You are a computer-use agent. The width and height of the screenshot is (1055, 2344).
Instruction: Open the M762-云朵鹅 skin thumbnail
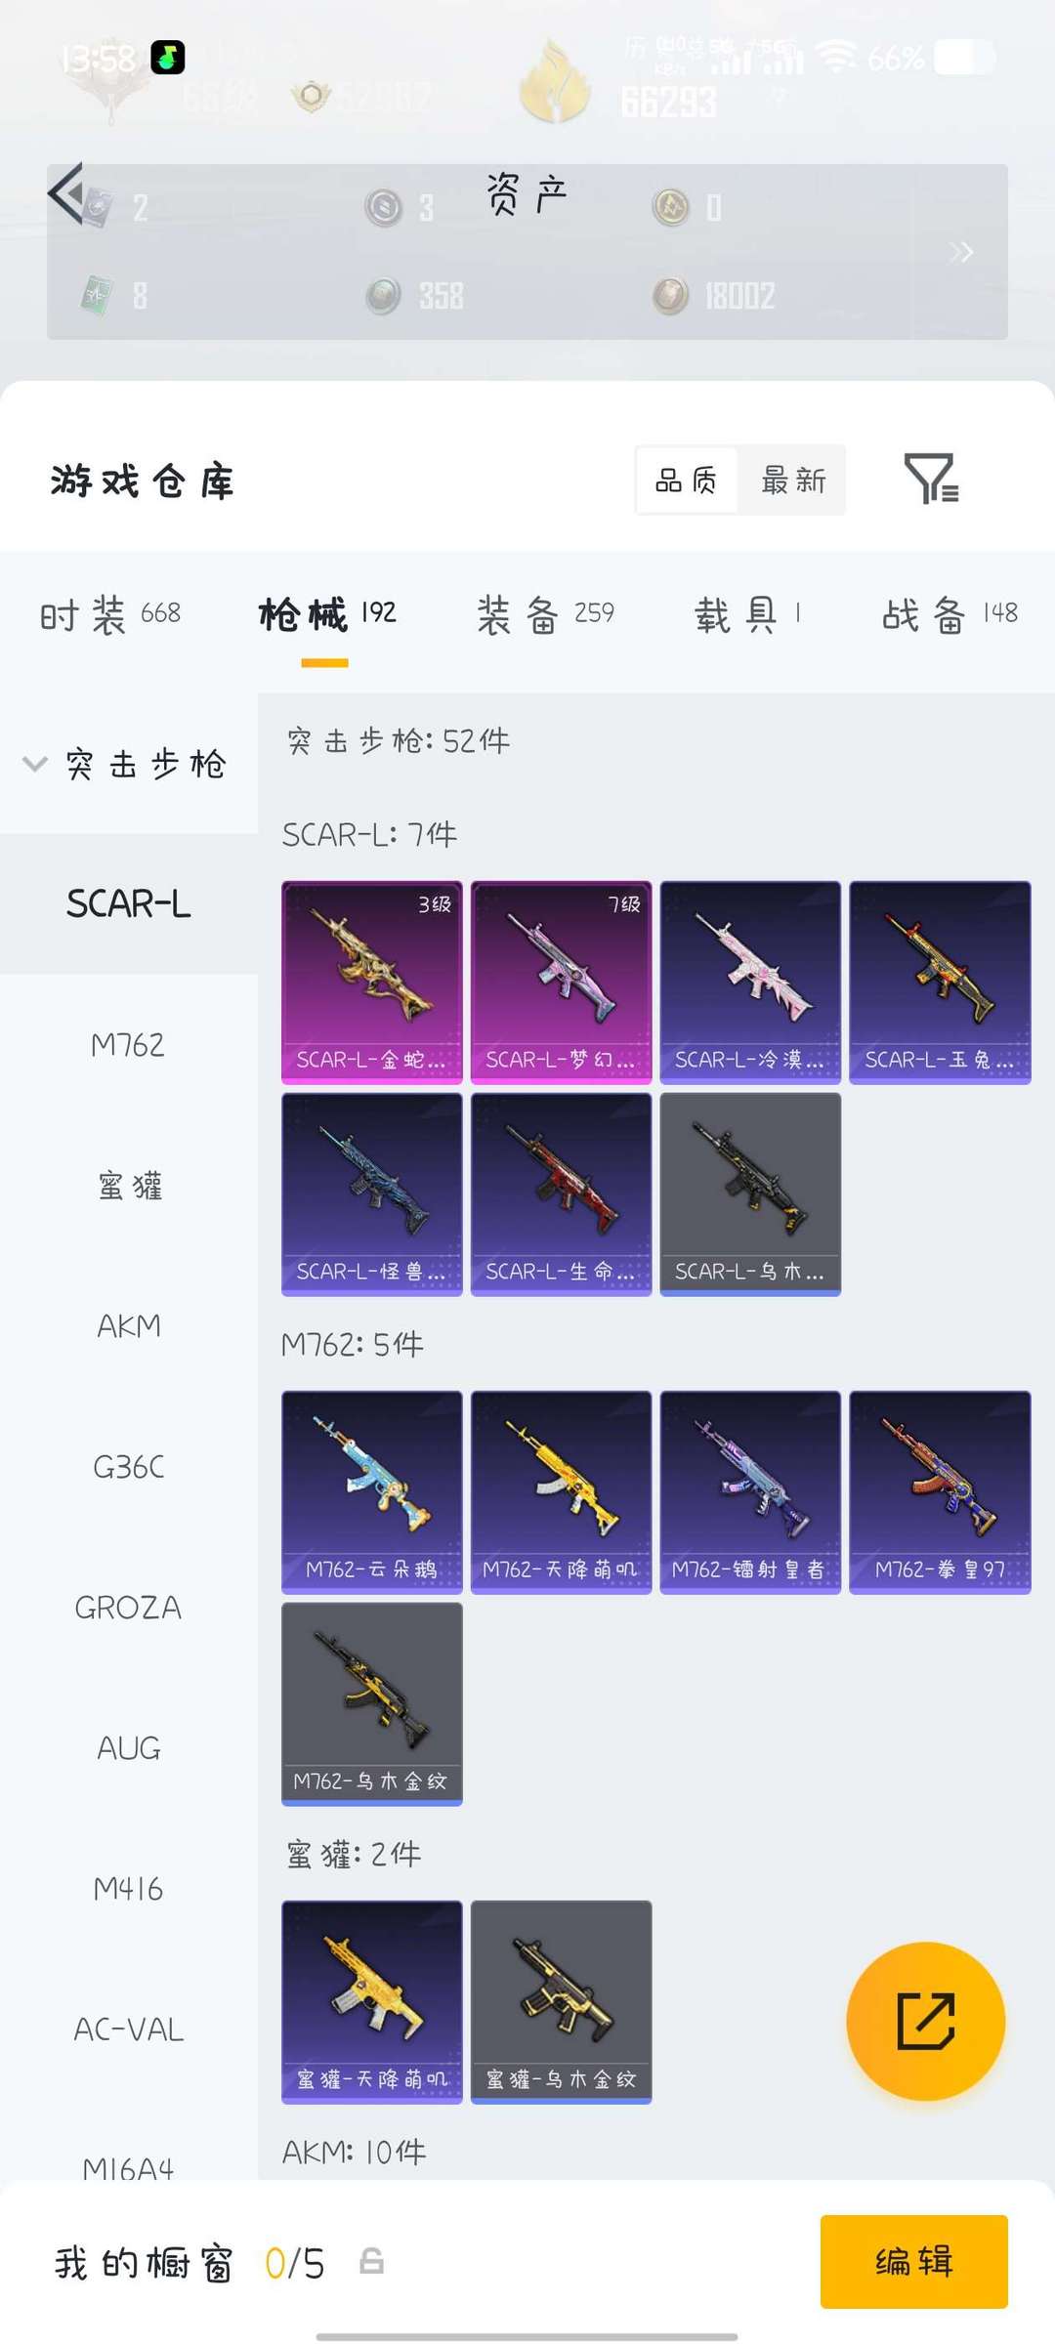click(x=371, y=1491)
